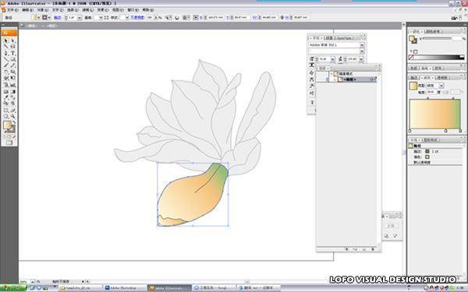This screenshot has height=292, width=468.
Task: Select the black arrow Selection tool
Action: click(x=5, y=40)
